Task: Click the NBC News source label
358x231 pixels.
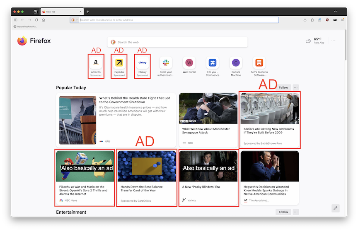Action: 71,200
